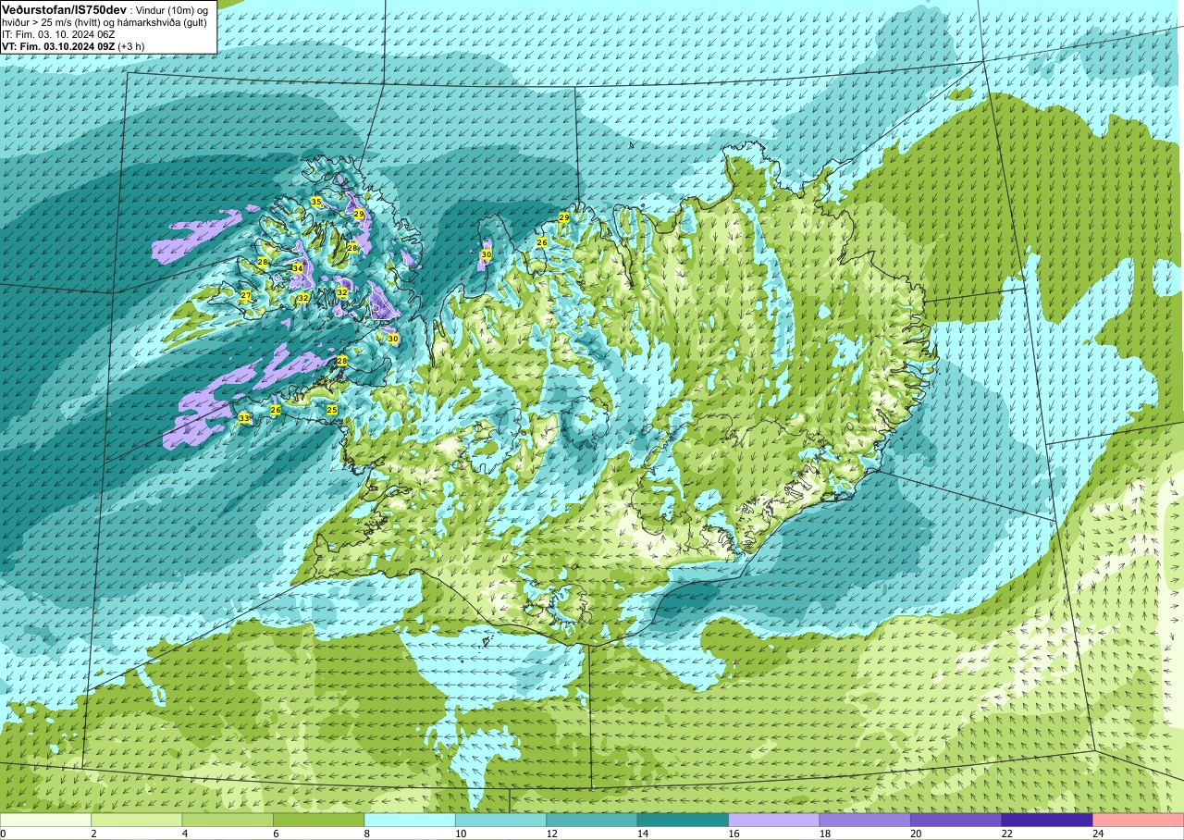The width and height of the screenshot is (1184, 840).
Task: Click the legend scale label 8
Action: coord(365,834)
